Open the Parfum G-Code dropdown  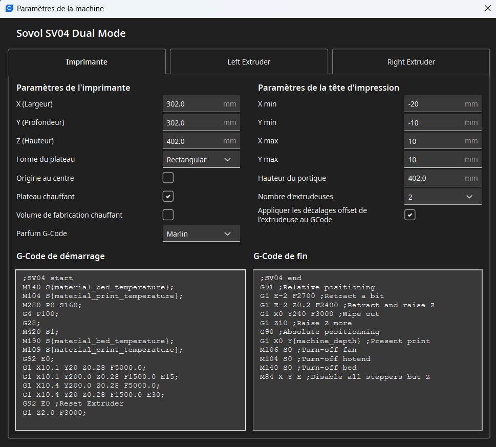(201, 234)
